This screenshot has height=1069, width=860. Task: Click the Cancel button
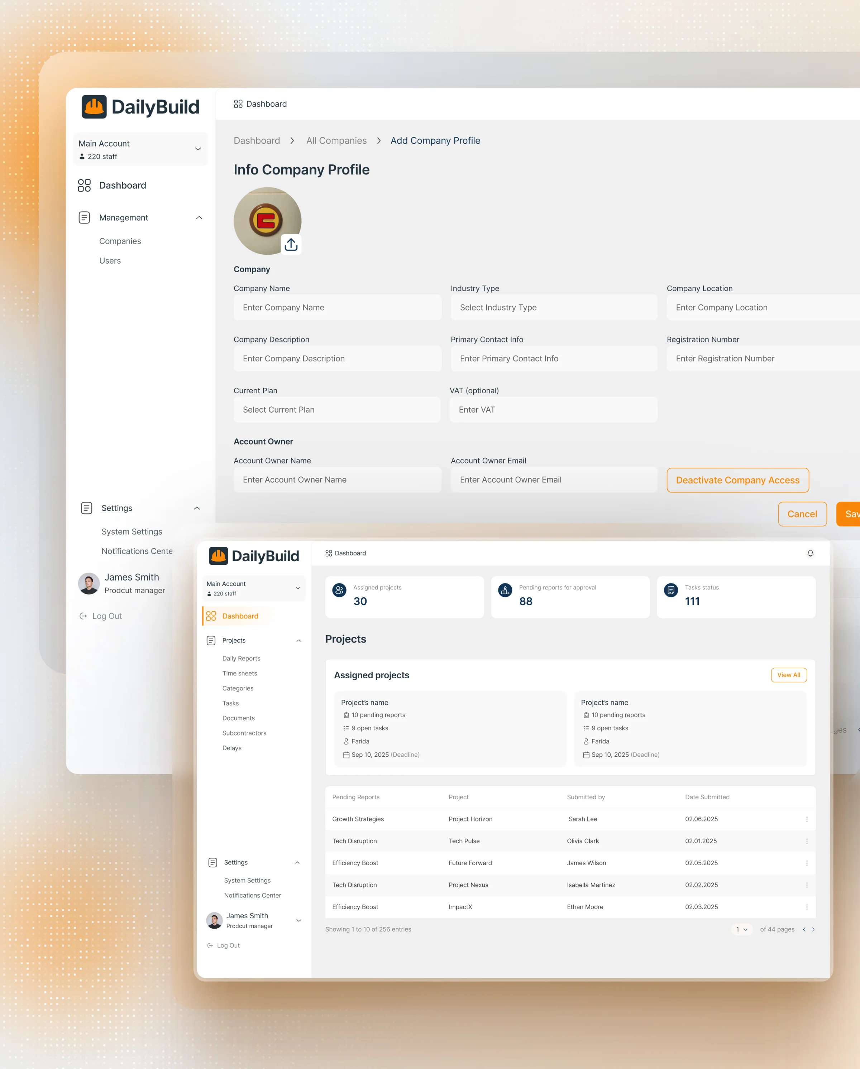click(x=802, y=514)
